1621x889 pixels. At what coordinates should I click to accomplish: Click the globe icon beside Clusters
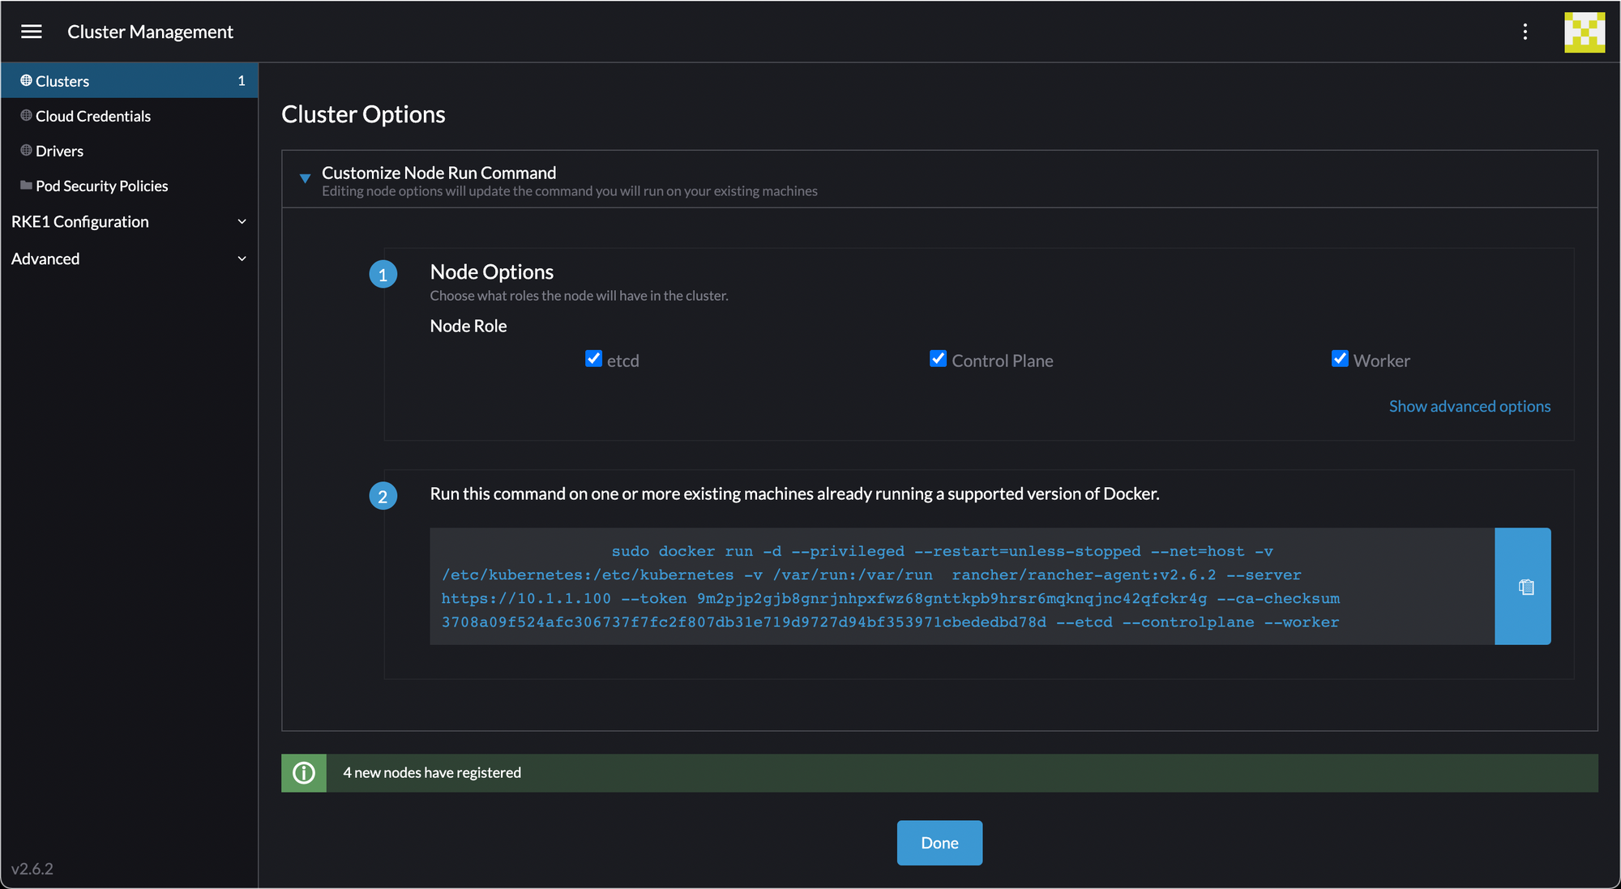point(26,80)
